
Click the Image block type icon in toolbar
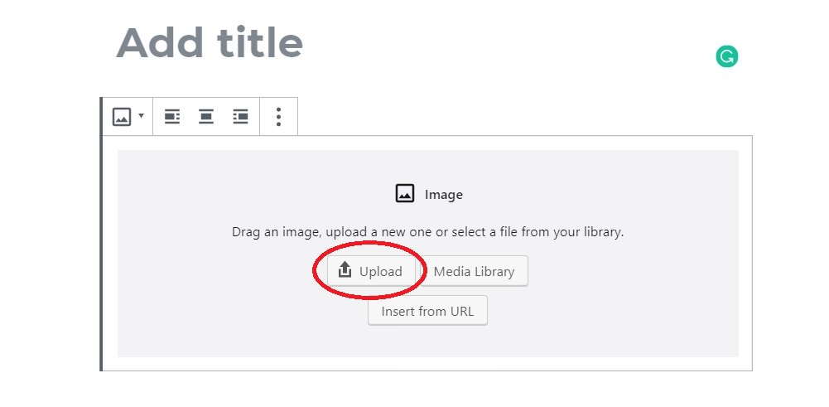tap(122, 117)
